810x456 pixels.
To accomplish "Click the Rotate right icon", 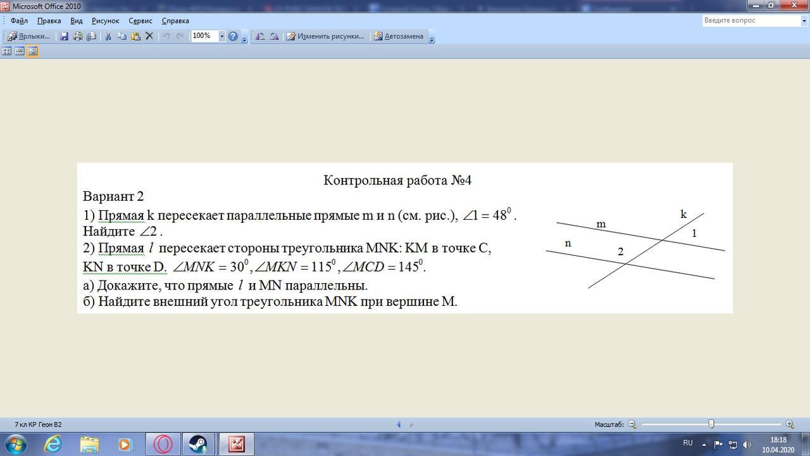I will point(274,36).
